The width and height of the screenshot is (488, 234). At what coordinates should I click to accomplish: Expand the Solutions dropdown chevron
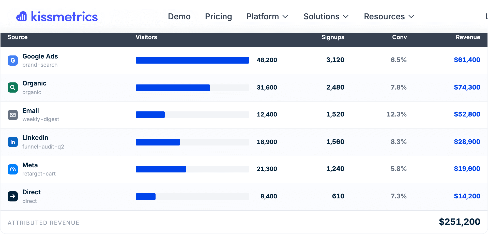pos(346,17)
